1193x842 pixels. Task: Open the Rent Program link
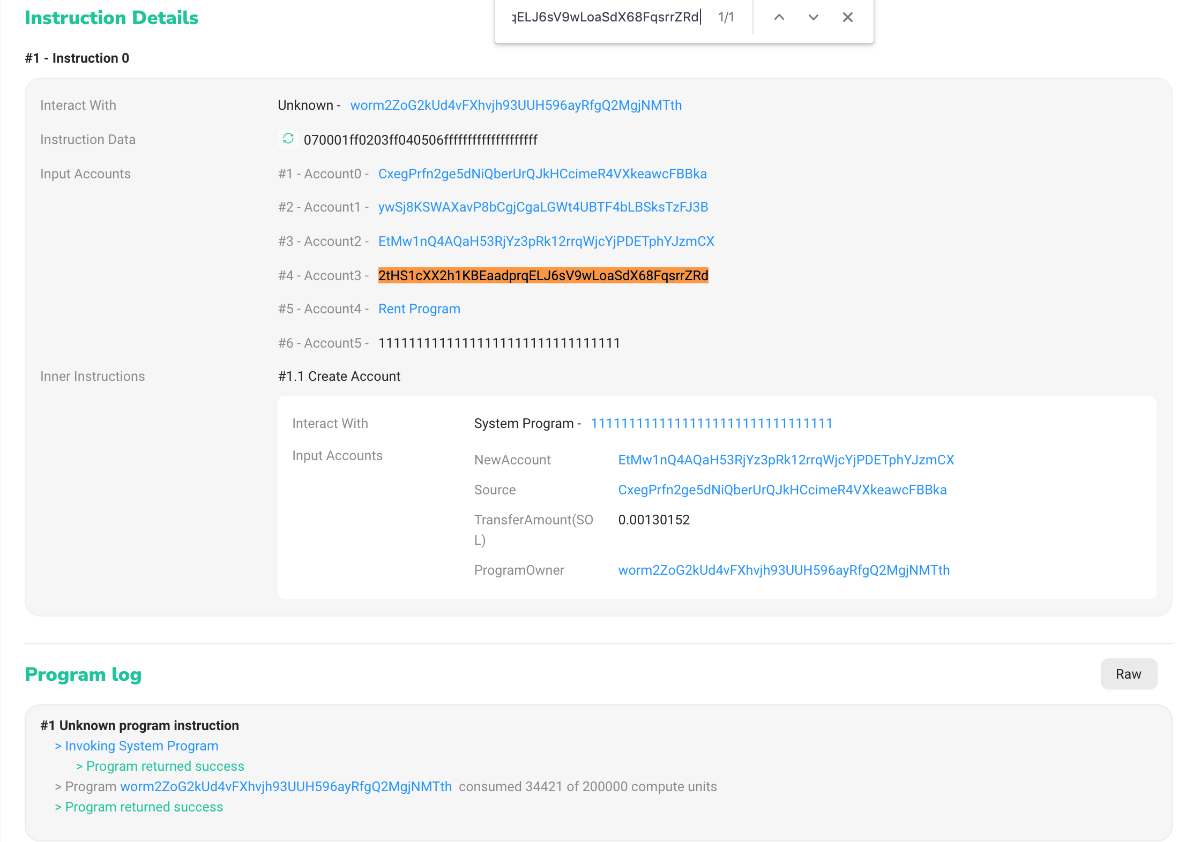pyautogui.click(x=419, y=309)
